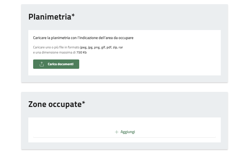Click the asterisk after Zone occupate
Image resolution: width=250 pixels, height=155 pixels.
point(84,104)
